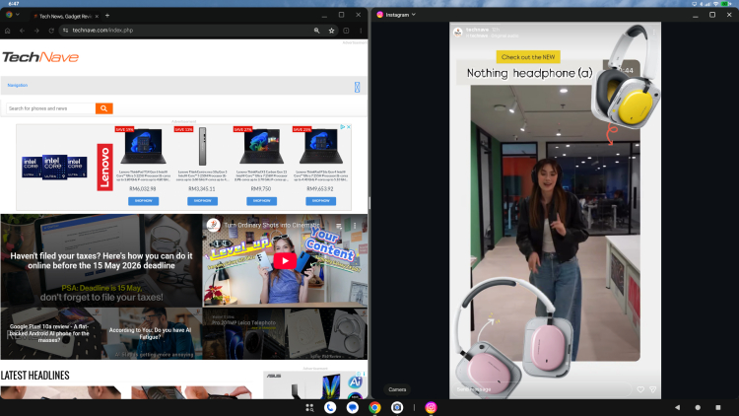
Task: Open technave profile picture in story
Action: [x=457, y=33]
